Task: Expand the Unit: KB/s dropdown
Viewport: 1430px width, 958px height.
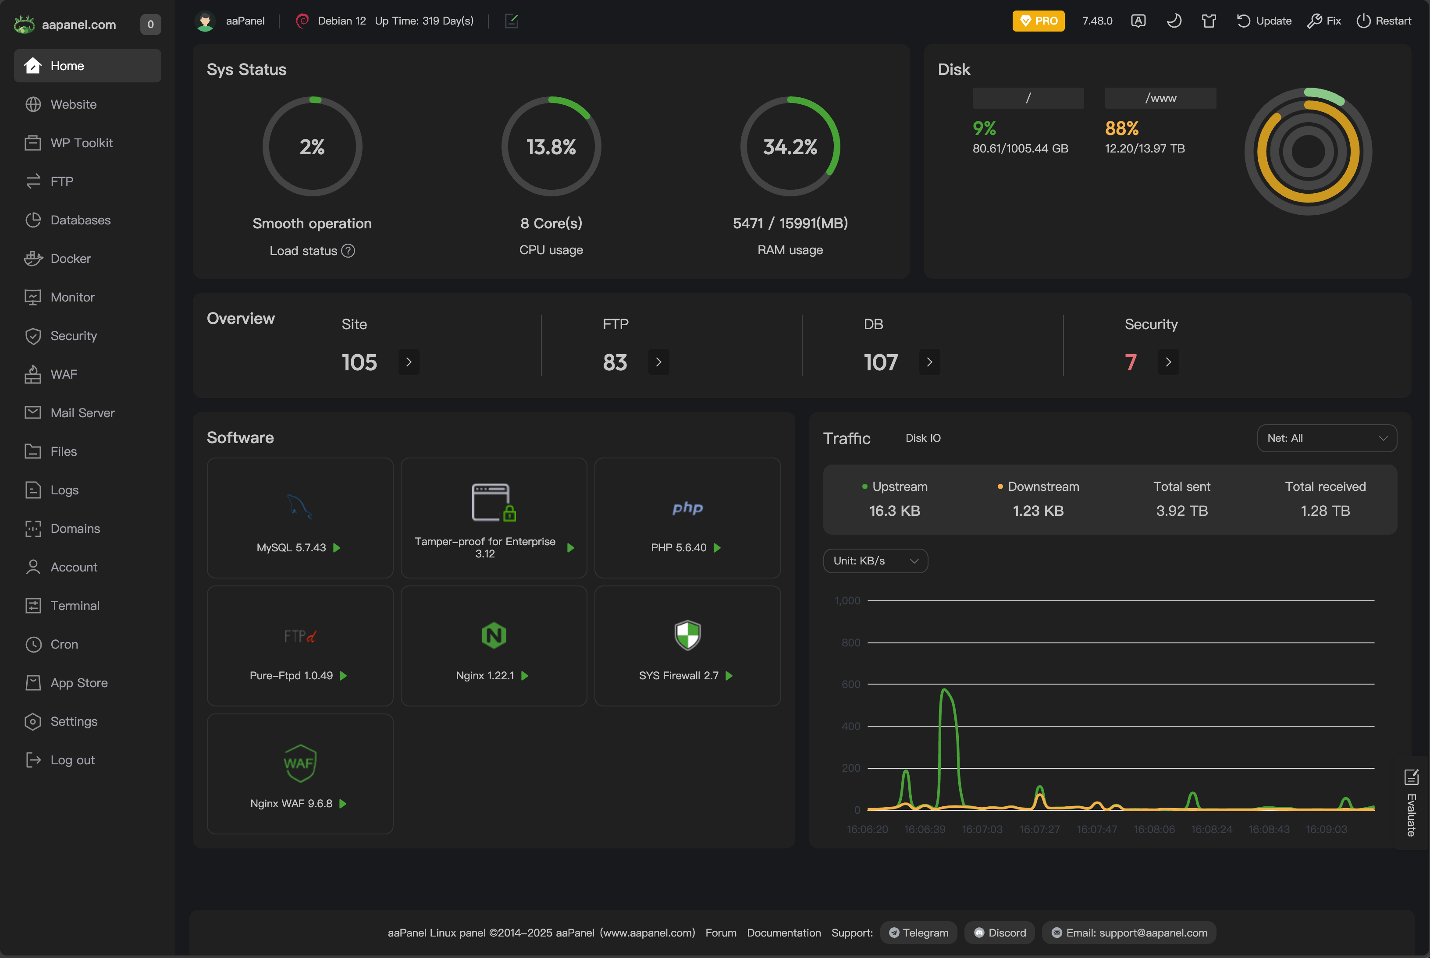Action: 875,561
